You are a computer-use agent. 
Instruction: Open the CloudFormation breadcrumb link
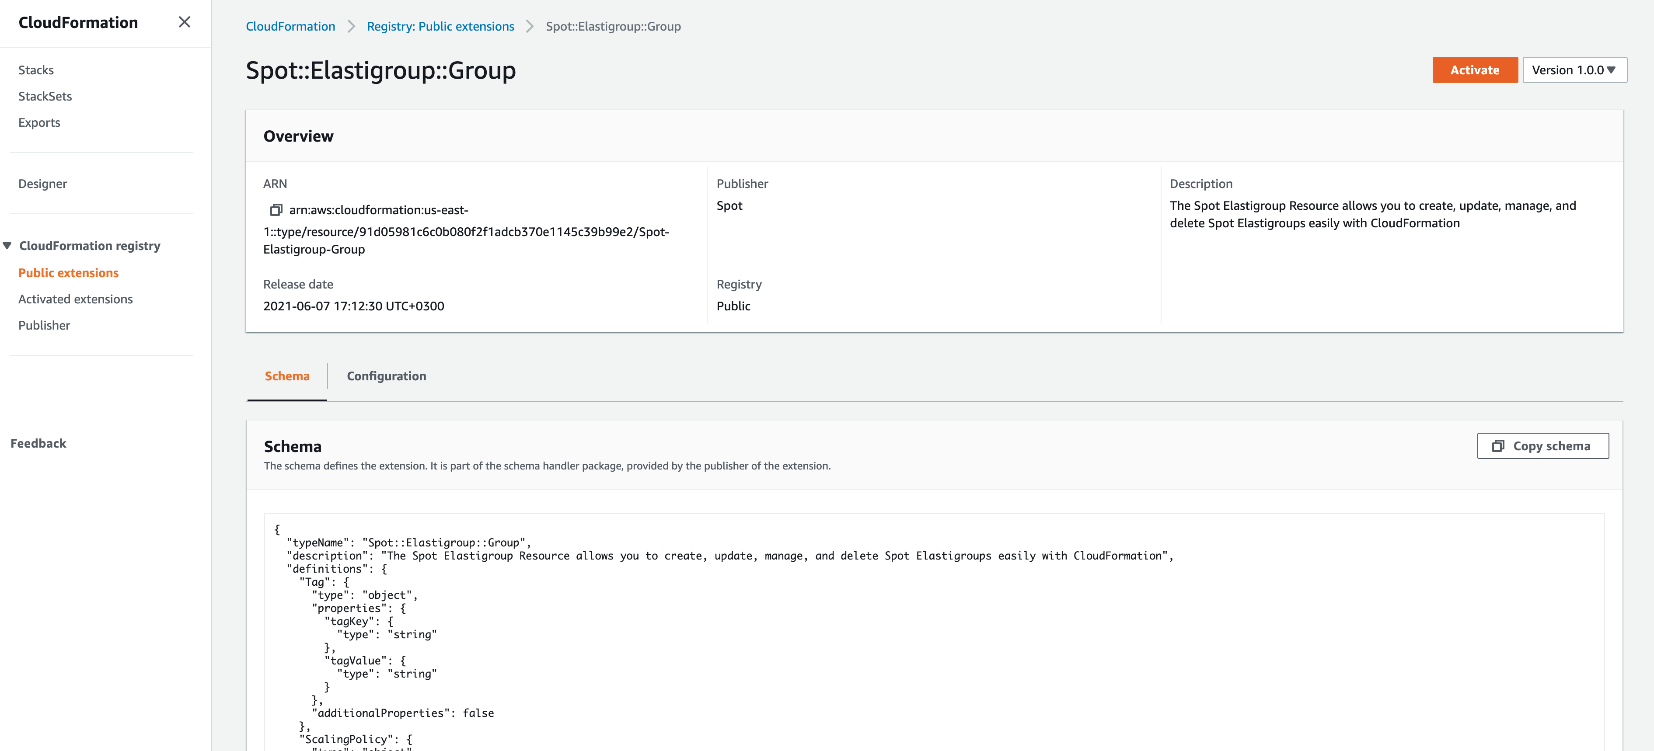coord(290,26)
